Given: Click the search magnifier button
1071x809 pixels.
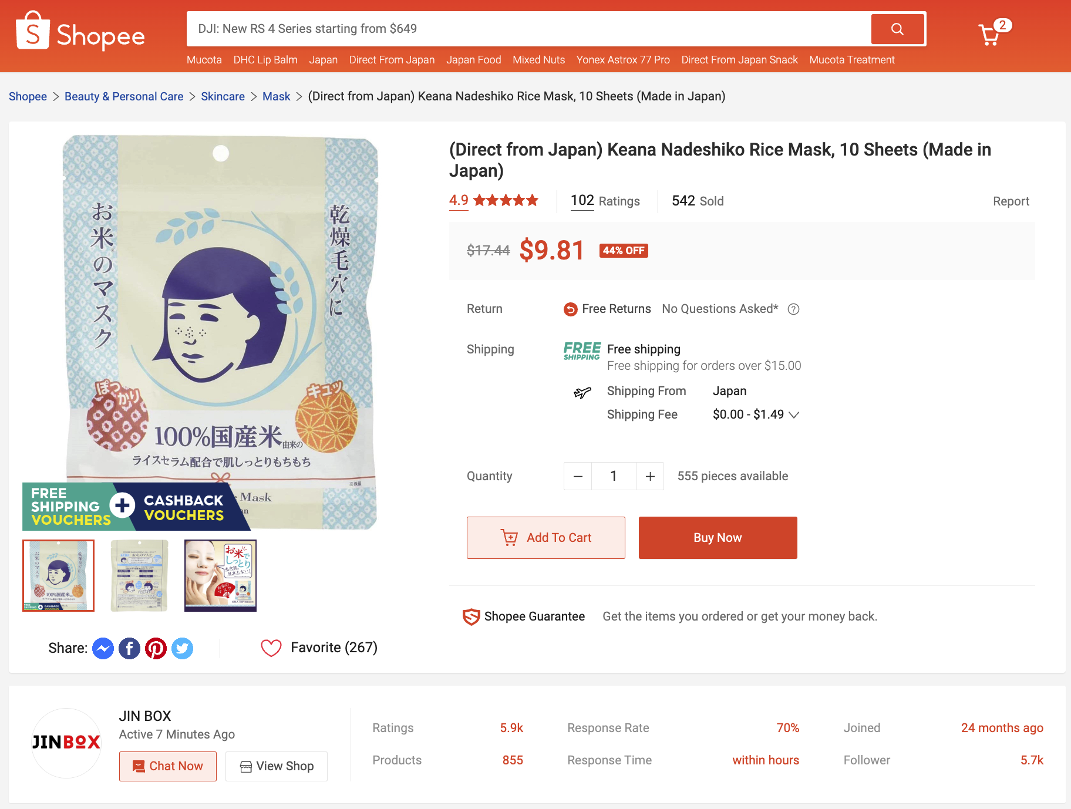Looking at the screenshot, I should click(x=897, y=29).
